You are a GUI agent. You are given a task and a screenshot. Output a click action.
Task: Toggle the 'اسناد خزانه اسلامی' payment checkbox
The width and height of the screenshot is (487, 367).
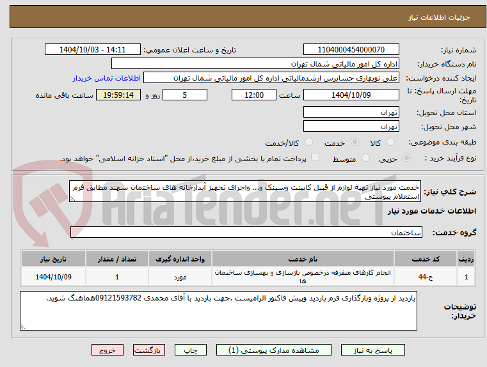[x=315, y=157]
